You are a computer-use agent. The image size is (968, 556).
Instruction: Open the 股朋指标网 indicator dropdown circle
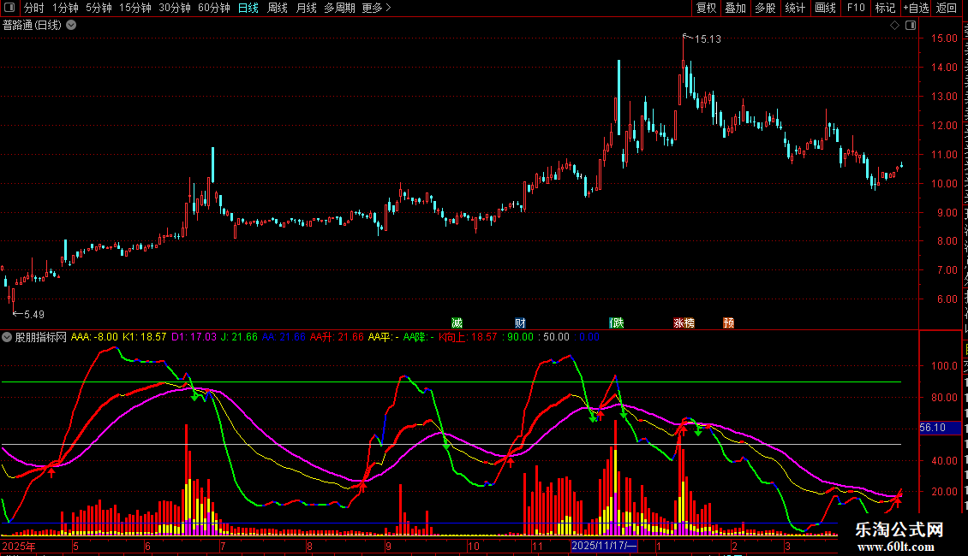(x=7, y=337)
